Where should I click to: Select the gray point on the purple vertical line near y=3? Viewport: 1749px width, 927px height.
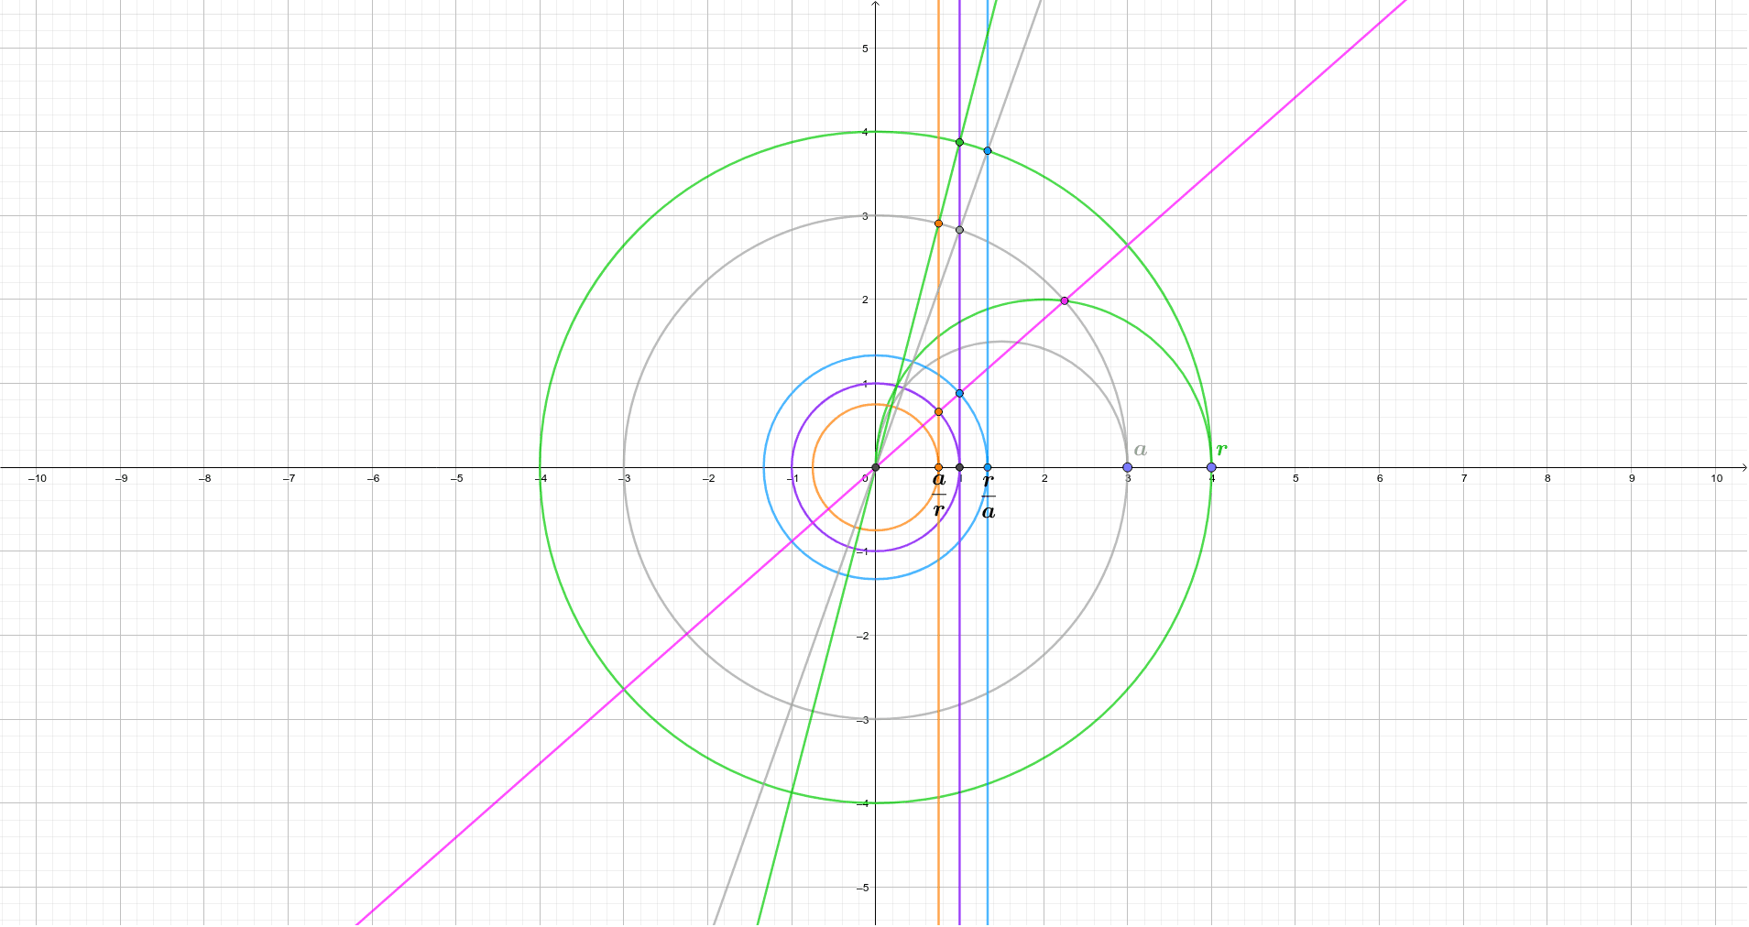959,230
